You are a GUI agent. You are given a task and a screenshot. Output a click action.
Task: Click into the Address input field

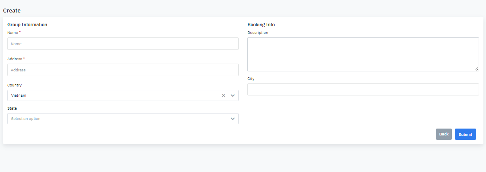[123, 70]
